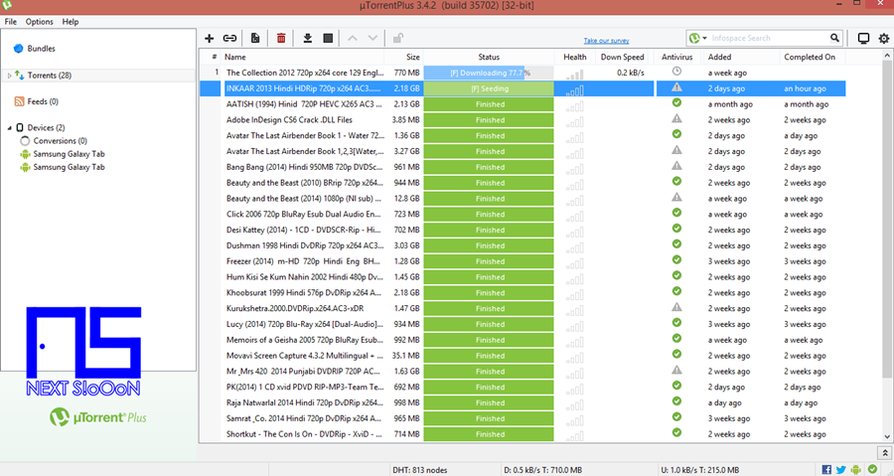Image resolution: width=894 pixels, height=476 pixels.
Task: Sort by the Size column header
Action: [x=404, y=57]
